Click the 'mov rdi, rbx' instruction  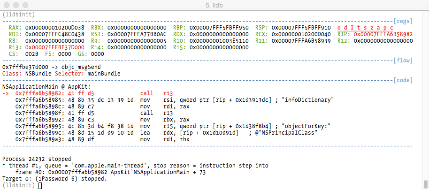(165, 139)
